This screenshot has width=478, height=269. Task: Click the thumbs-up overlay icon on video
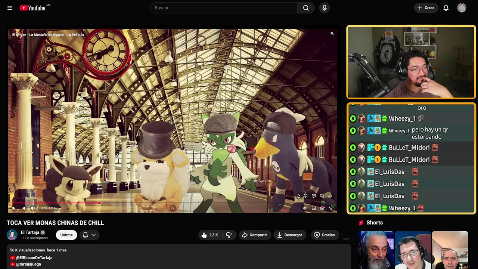coord(298,196)
